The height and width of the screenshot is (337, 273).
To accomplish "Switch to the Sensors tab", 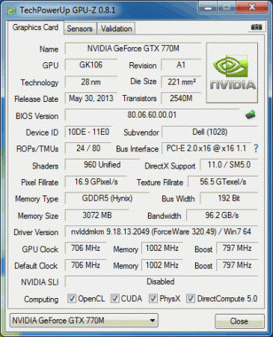I will tap(79, 28).
